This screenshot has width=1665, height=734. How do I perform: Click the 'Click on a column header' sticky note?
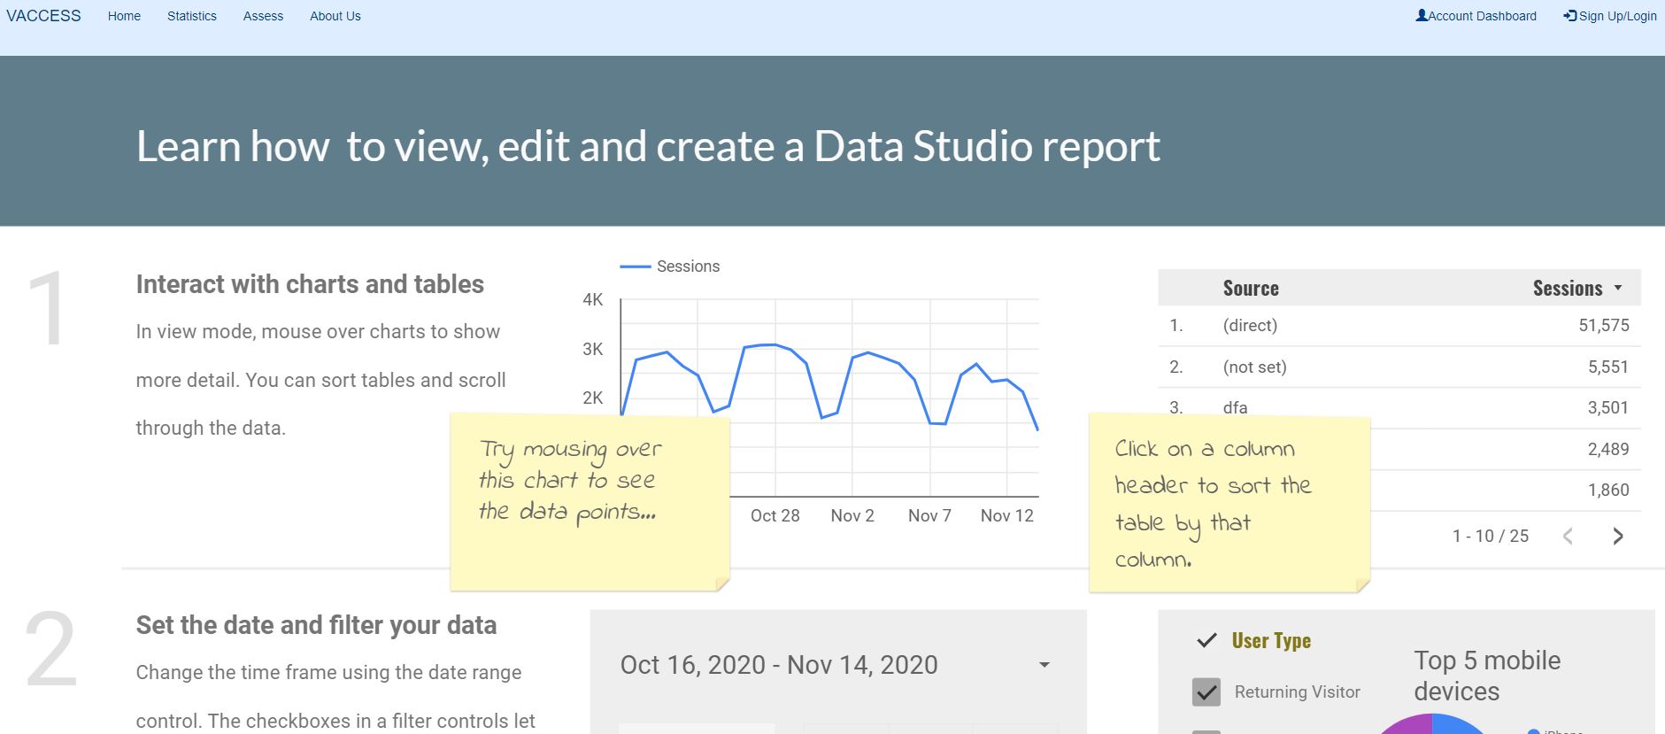pos(1229,502)
